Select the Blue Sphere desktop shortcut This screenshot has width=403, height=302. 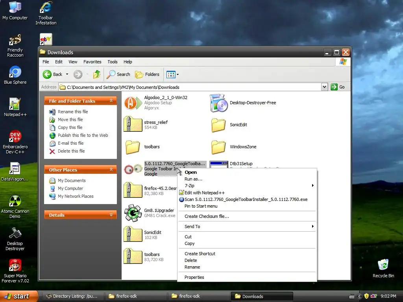coord(15,75)
